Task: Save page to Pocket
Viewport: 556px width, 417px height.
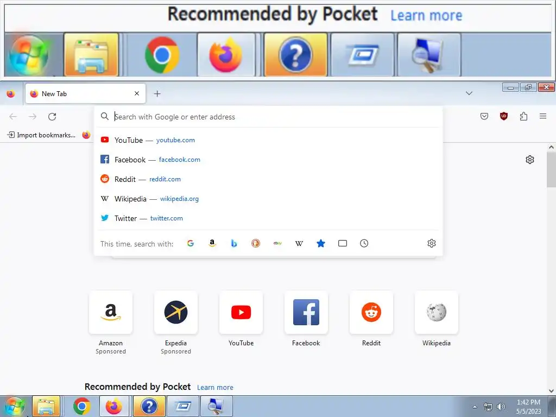Action: (x=484, y=116)
